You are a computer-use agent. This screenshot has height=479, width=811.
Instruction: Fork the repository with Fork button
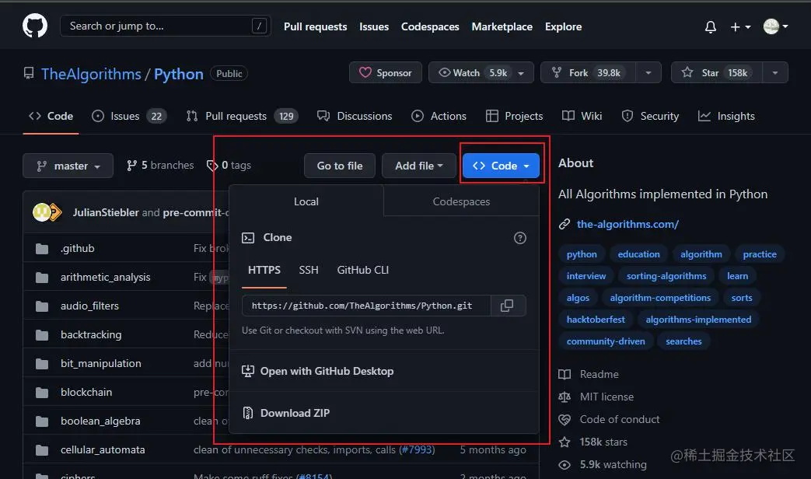tap(588, 72)
